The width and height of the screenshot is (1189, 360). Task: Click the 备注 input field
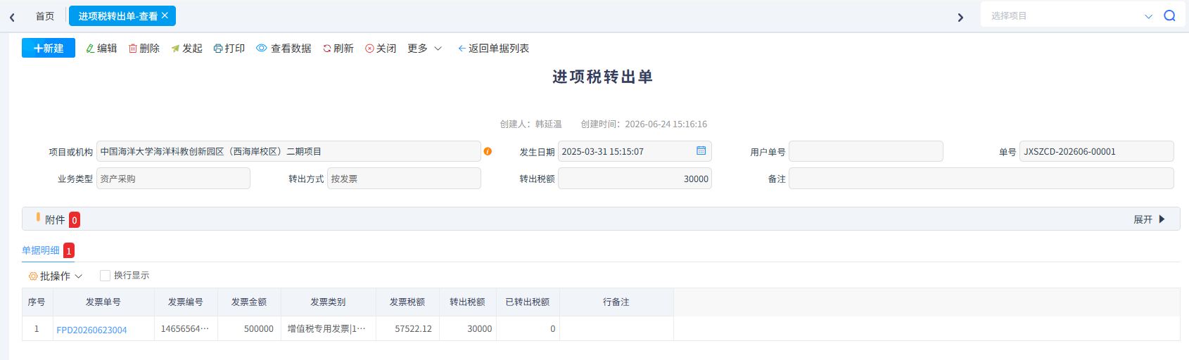pos(981,179)
